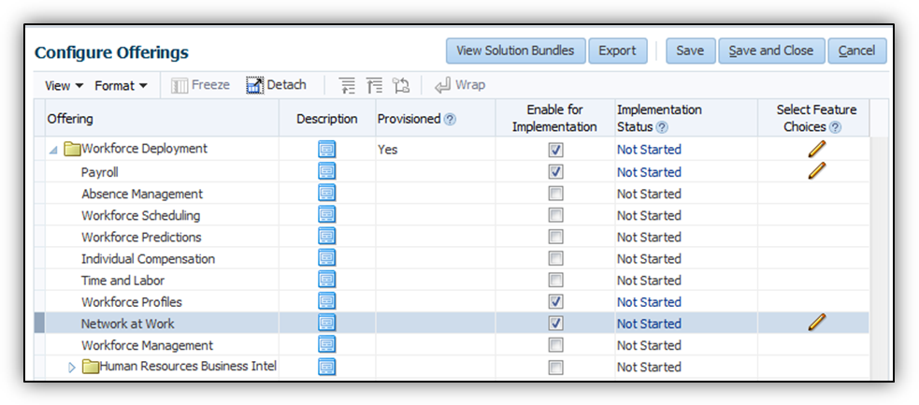Click the expand all rows icon

tap(348, 85)
